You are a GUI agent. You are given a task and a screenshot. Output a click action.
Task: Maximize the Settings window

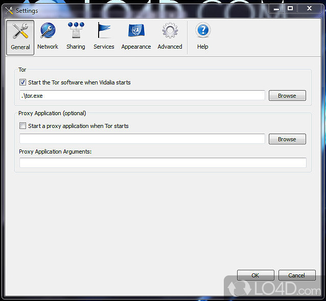point(290,9)
